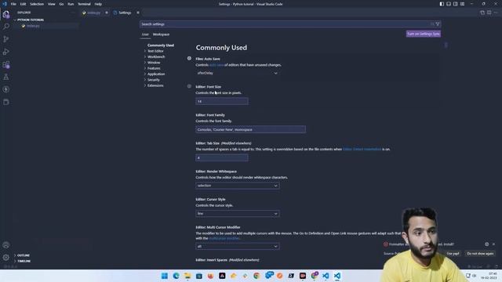This screenshot has height=282, width=502.
Task: Open the Explorer view in activity bar
Action: pos(6,14)
